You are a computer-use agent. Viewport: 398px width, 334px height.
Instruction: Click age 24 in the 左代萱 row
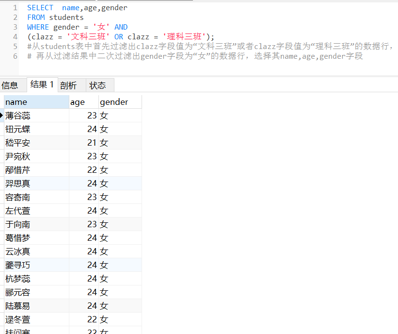click(84, 211)
